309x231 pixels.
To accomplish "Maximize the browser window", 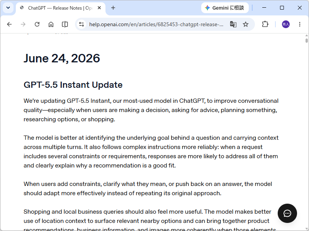I will (282, 8).
